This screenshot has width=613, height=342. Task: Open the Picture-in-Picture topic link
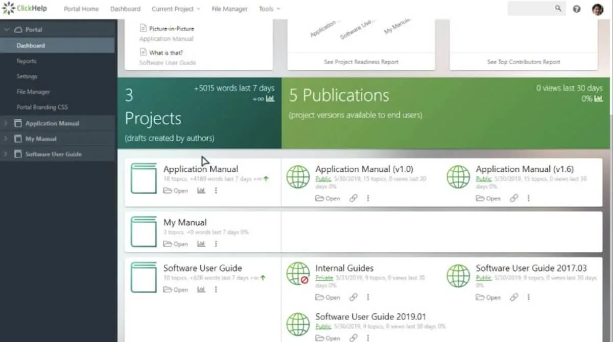(x=171, y=29)
